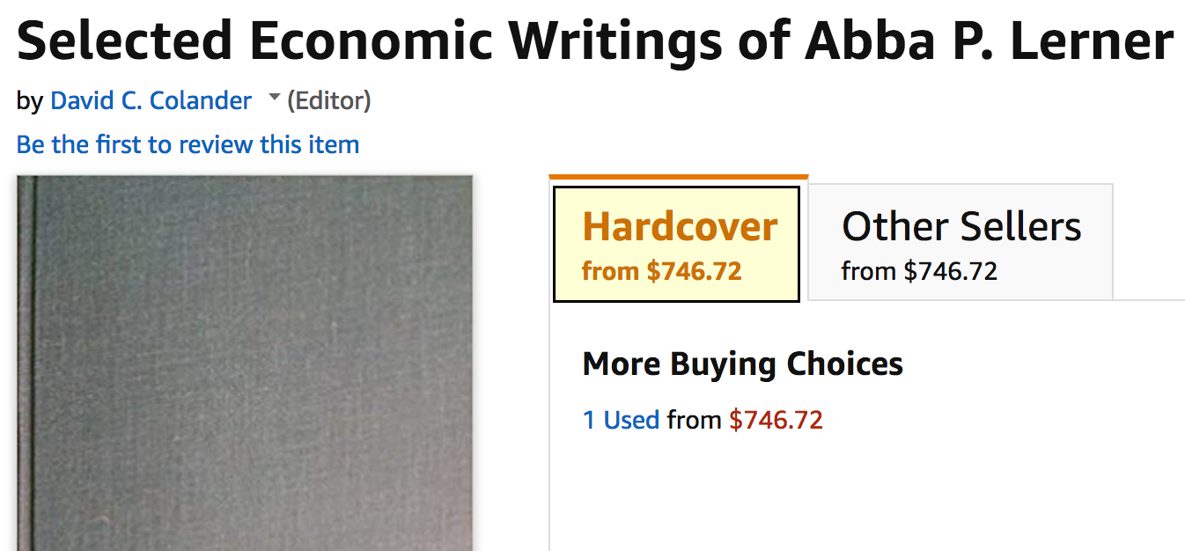Screen dimensions: 1185x551
Task: Open the '1 Used' offers link
Action: pos(621,420)
